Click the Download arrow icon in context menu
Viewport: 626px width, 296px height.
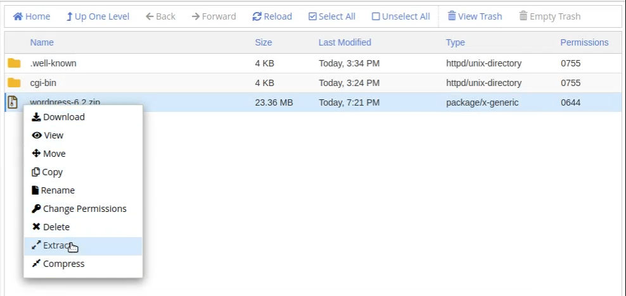(36, 117)
